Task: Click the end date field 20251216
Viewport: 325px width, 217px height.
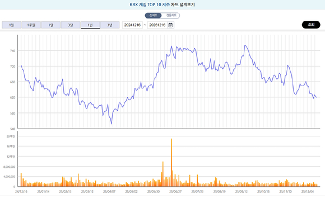Action: 157,25
